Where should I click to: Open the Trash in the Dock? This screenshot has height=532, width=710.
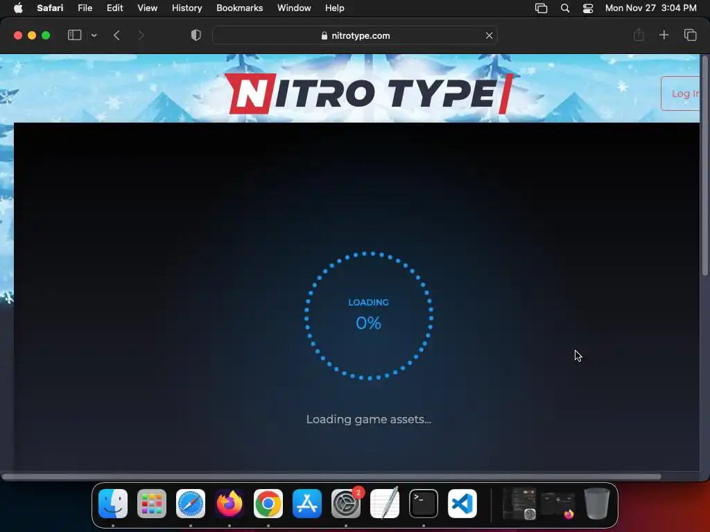pos(597,504)
